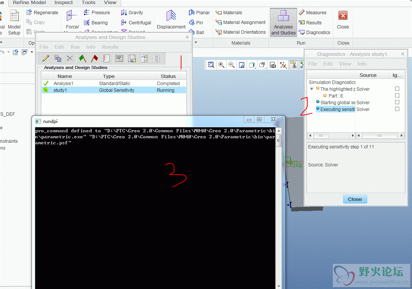412x289 pixels.
Task: Open the Display Style cube icon
Action: coord(252,65)
